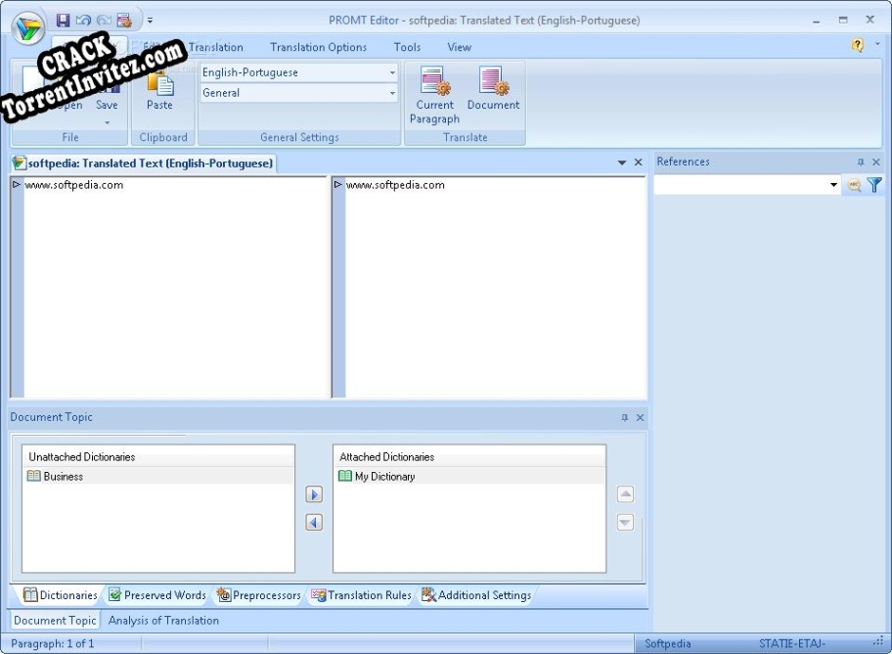
Task: Click the Save icon in quick access toolbar
Action: [x=62, y=20]
